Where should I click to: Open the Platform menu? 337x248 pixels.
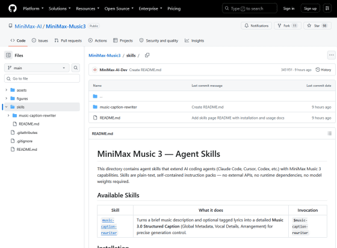pos(33,8)
